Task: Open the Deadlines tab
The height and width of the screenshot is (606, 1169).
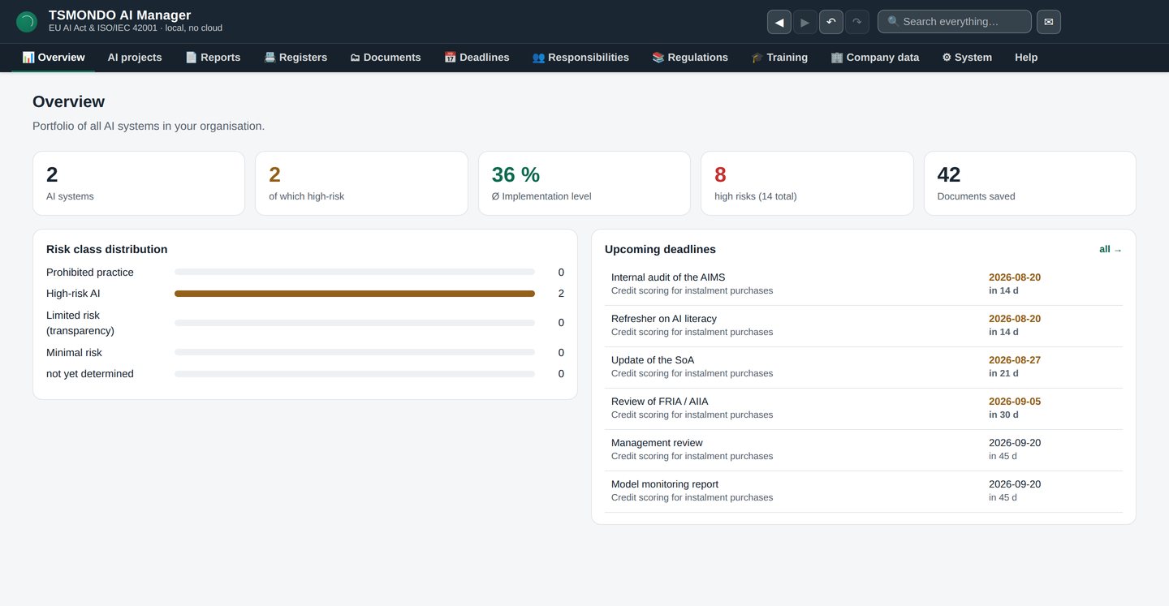Action: [477, 58]
